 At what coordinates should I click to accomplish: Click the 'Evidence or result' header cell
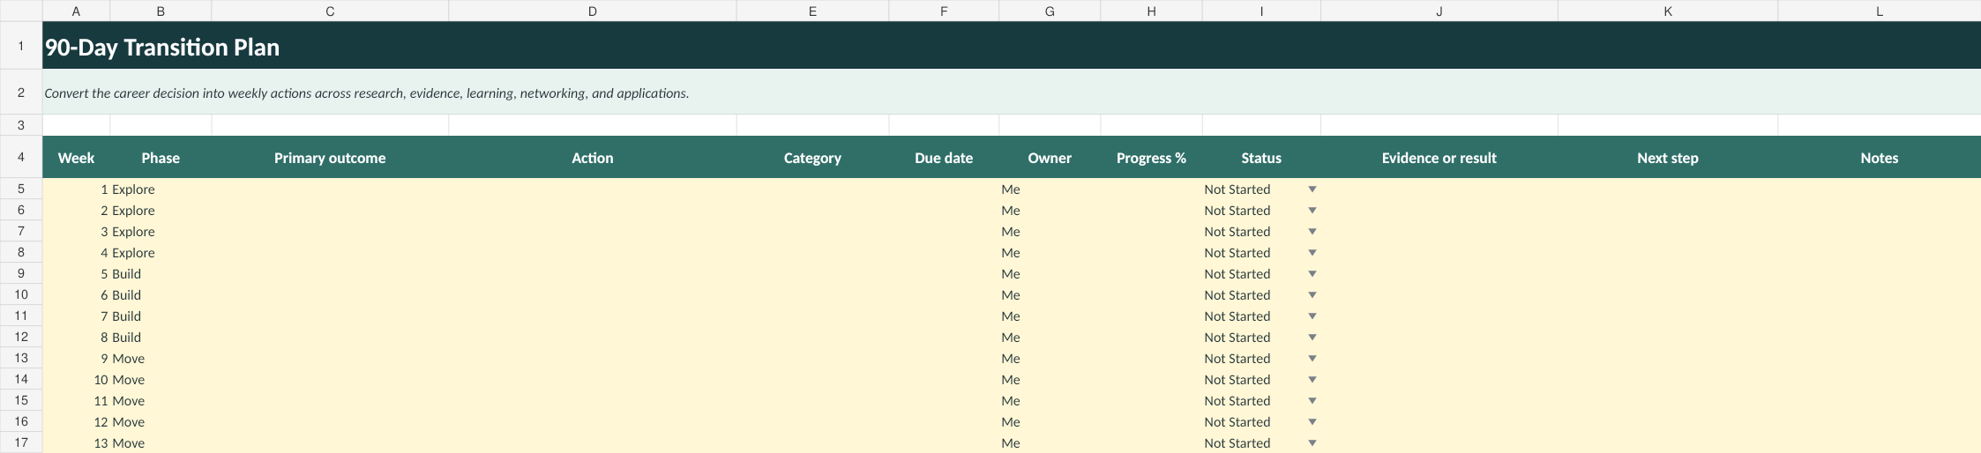coord(1439,158)
